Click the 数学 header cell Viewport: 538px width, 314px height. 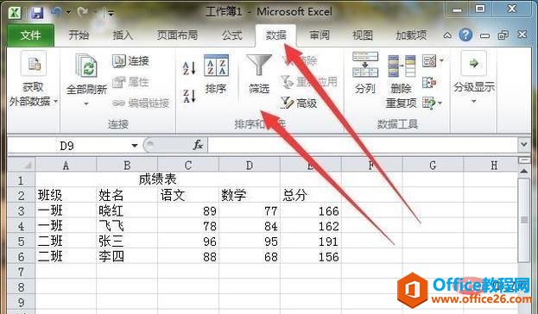pyautogui.click(x=249, y=195)
